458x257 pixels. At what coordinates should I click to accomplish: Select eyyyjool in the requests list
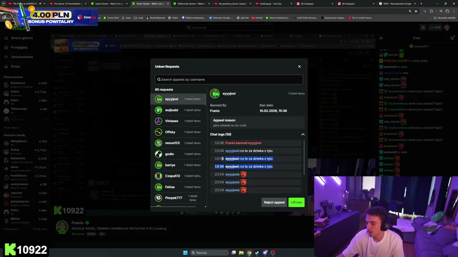[178, 99]
